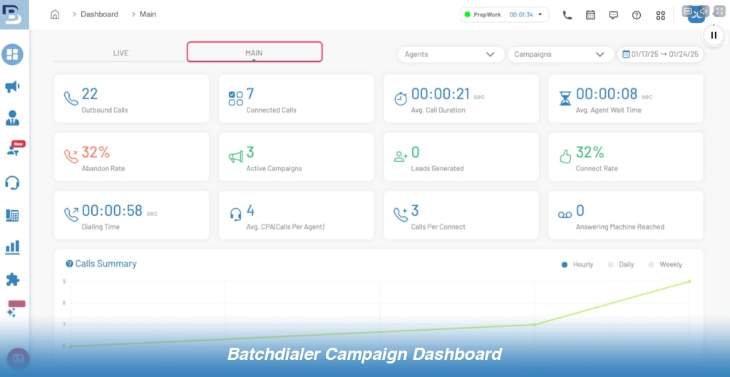Open the phone dialer icon in the top bar
The width and height of the screenshot is (730, 377).
coord(567,15)
